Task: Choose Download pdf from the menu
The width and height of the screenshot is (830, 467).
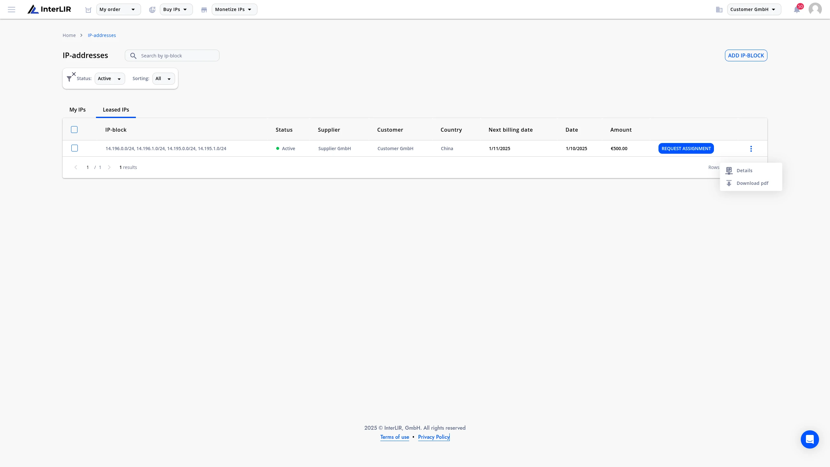Action: tap(751, 183)
